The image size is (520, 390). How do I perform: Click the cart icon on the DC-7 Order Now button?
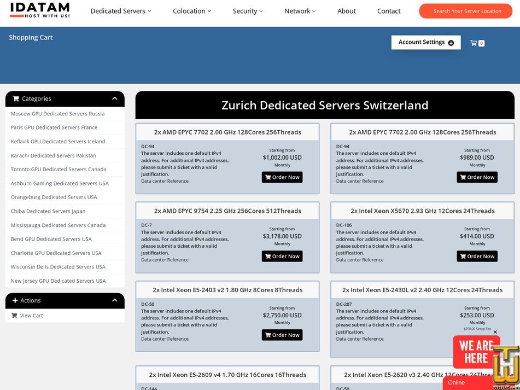click(x=267, y=256)
